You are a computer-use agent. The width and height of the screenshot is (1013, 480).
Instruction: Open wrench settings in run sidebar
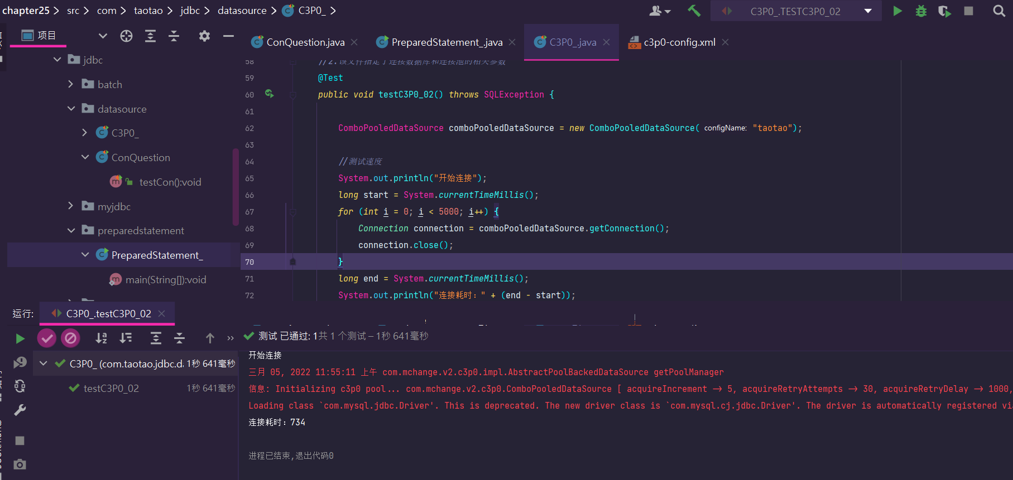20,410
